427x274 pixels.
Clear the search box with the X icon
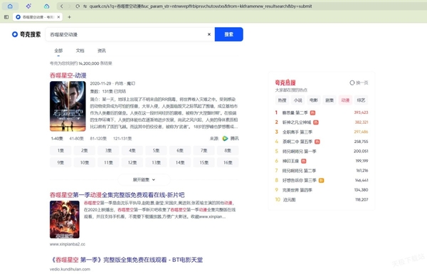click(209, 34)
